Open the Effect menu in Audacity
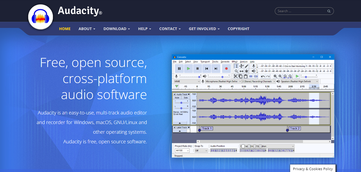This screenshot has height=172, width=361. tap(235, 61)
